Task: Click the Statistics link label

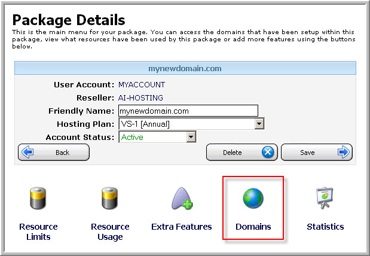Action: [x=325, y=227]
